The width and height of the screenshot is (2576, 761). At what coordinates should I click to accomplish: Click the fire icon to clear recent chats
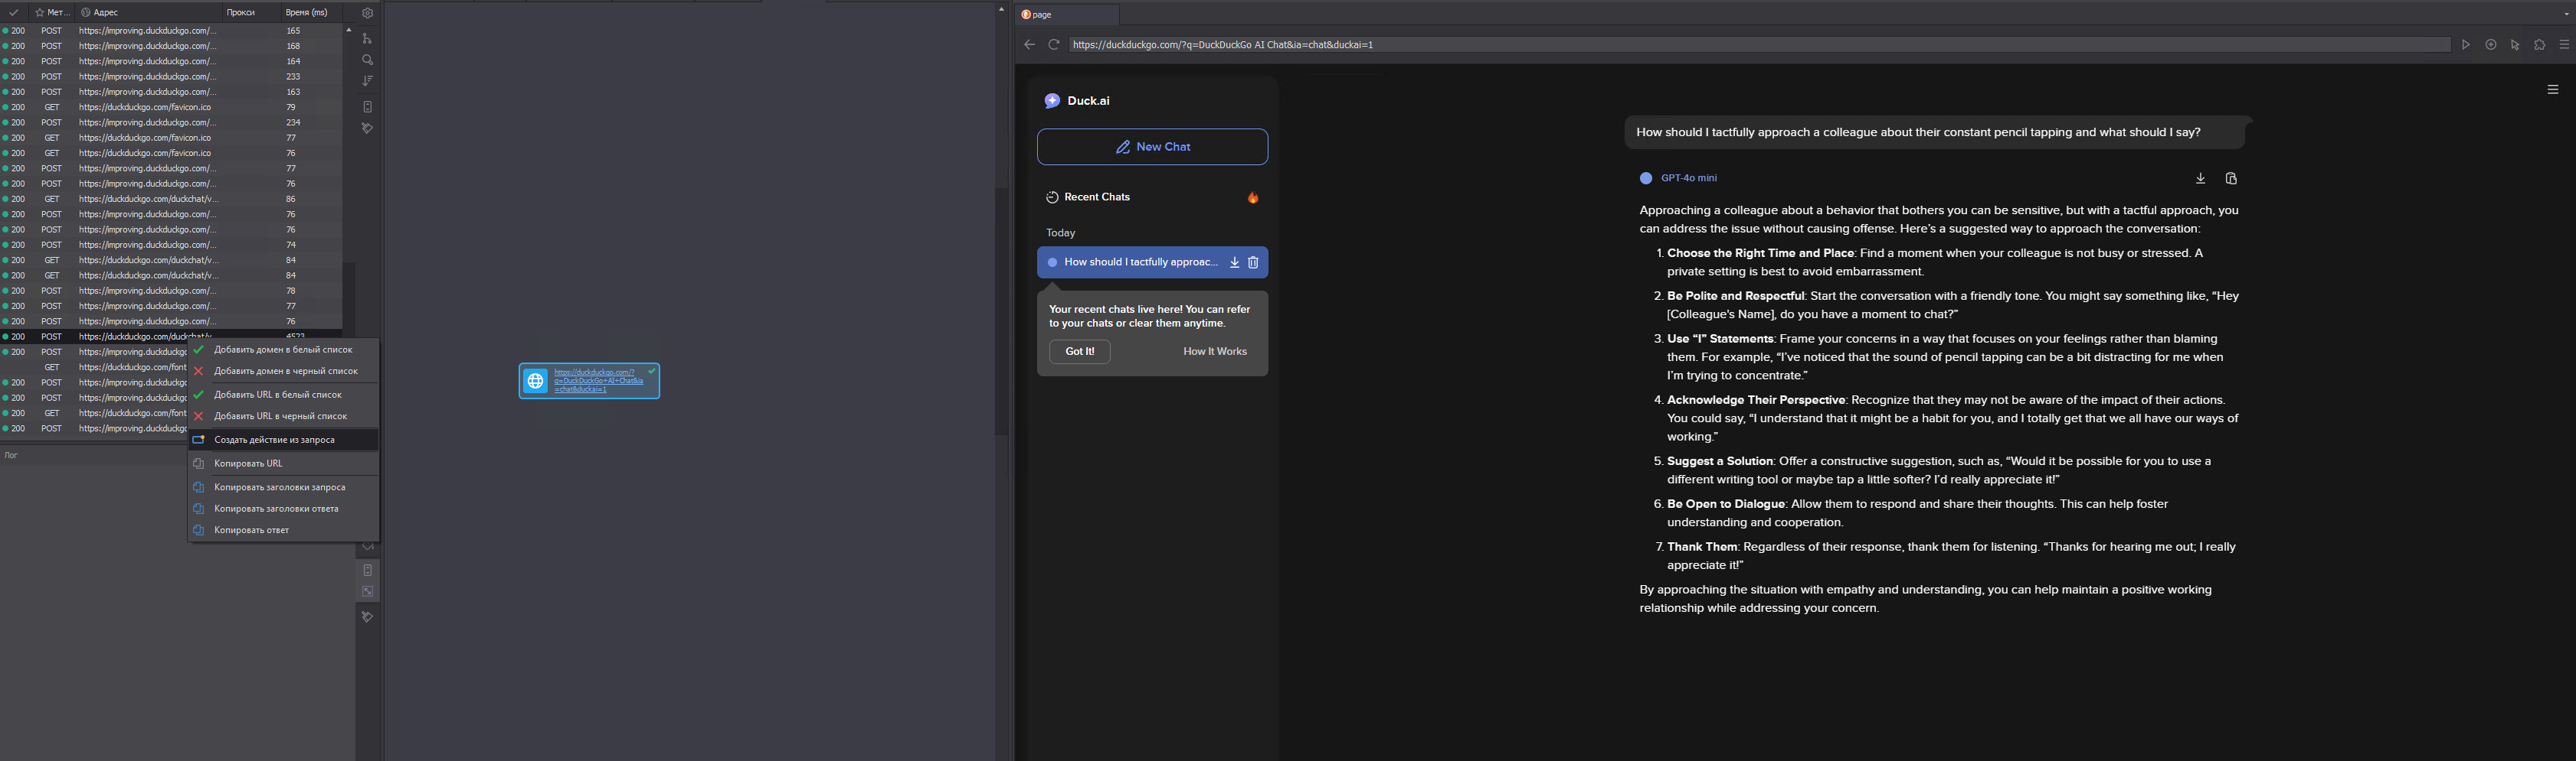[x=1253, y=198]
